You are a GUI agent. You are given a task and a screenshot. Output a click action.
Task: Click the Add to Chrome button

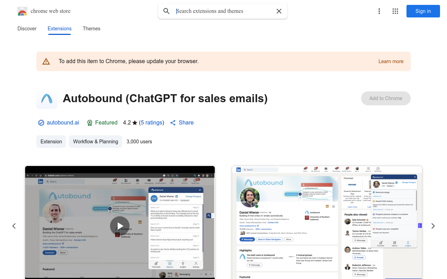pyautogui.click(x=386, y=98)
